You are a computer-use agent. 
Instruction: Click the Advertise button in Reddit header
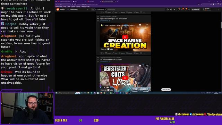196,9
